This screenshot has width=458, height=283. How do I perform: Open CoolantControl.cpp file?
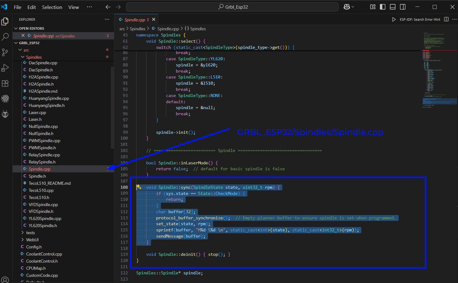(44, 254)
